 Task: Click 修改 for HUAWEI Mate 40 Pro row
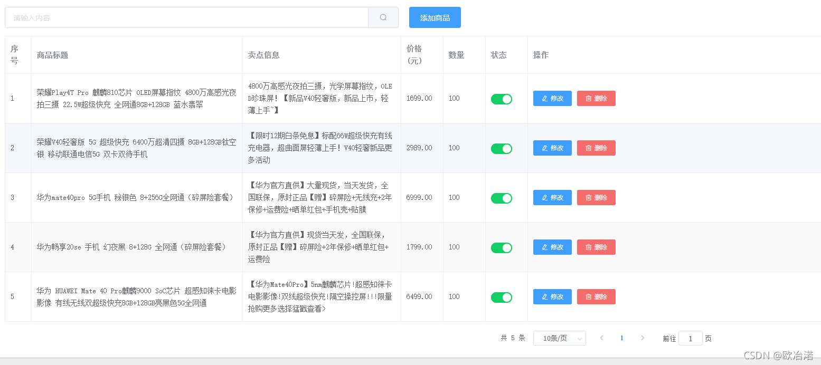click(552, 296)
